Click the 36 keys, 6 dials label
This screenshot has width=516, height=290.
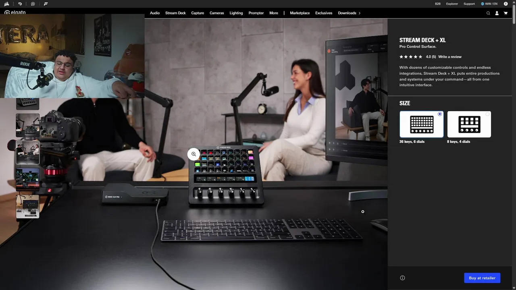[413, 142]
